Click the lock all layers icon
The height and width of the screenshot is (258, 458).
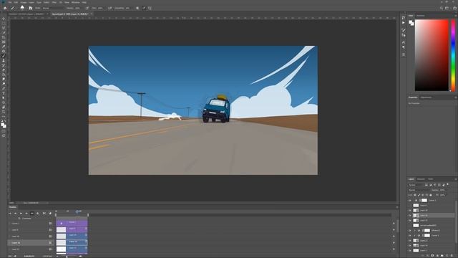pyautogui.click(x=431, y=195)
